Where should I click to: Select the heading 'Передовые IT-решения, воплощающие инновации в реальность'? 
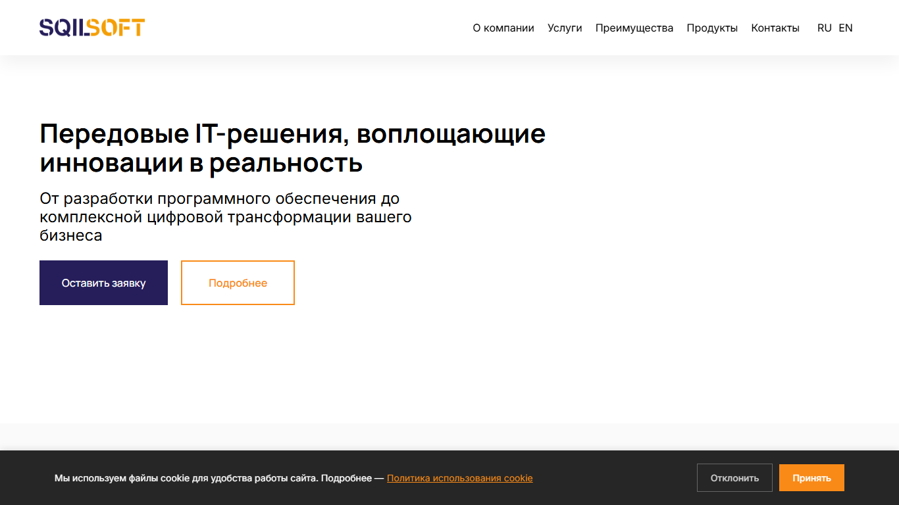(x=293, y=148)
